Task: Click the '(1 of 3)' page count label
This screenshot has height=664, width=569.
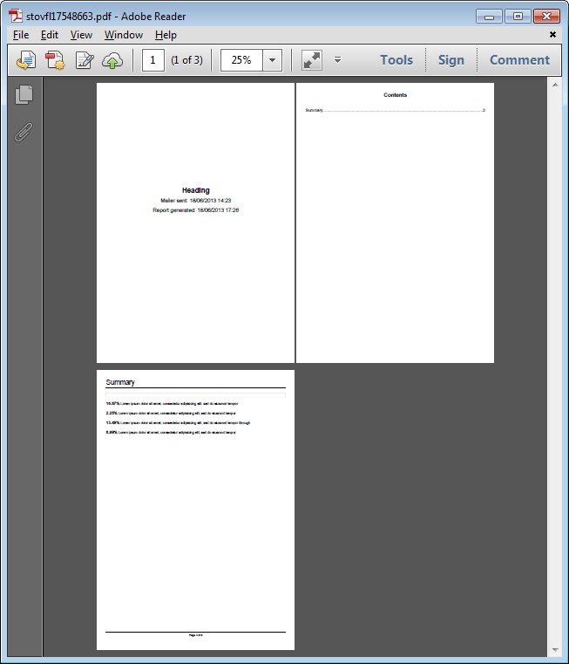Action: tap(186, 60)
